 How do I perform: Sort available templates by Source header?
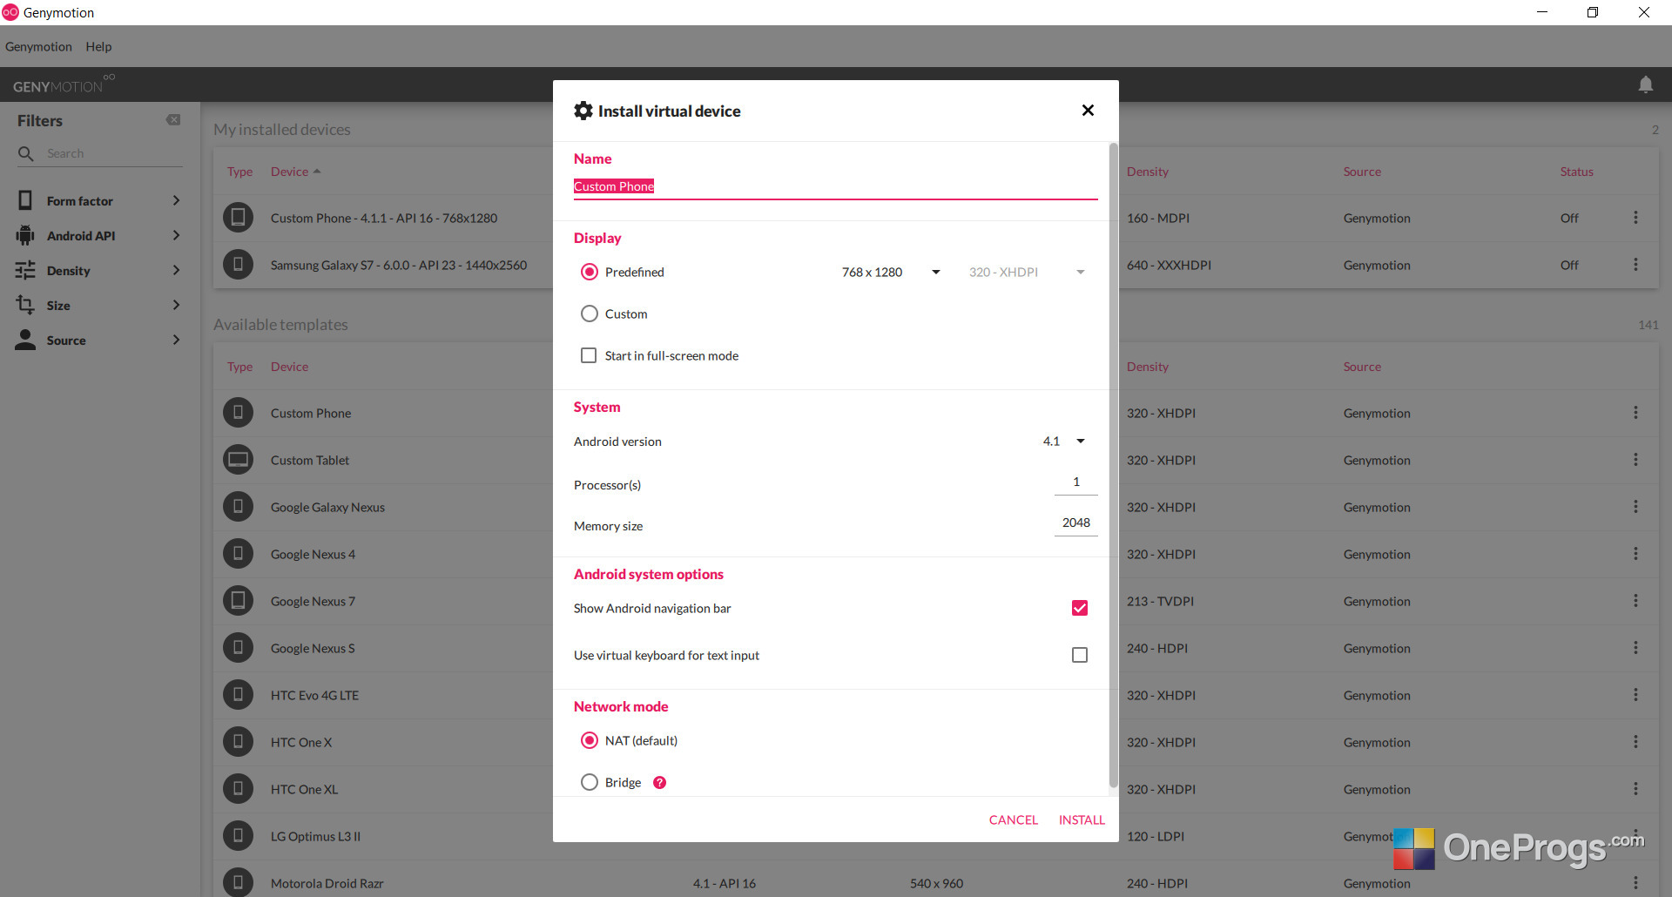point(1362,367)
